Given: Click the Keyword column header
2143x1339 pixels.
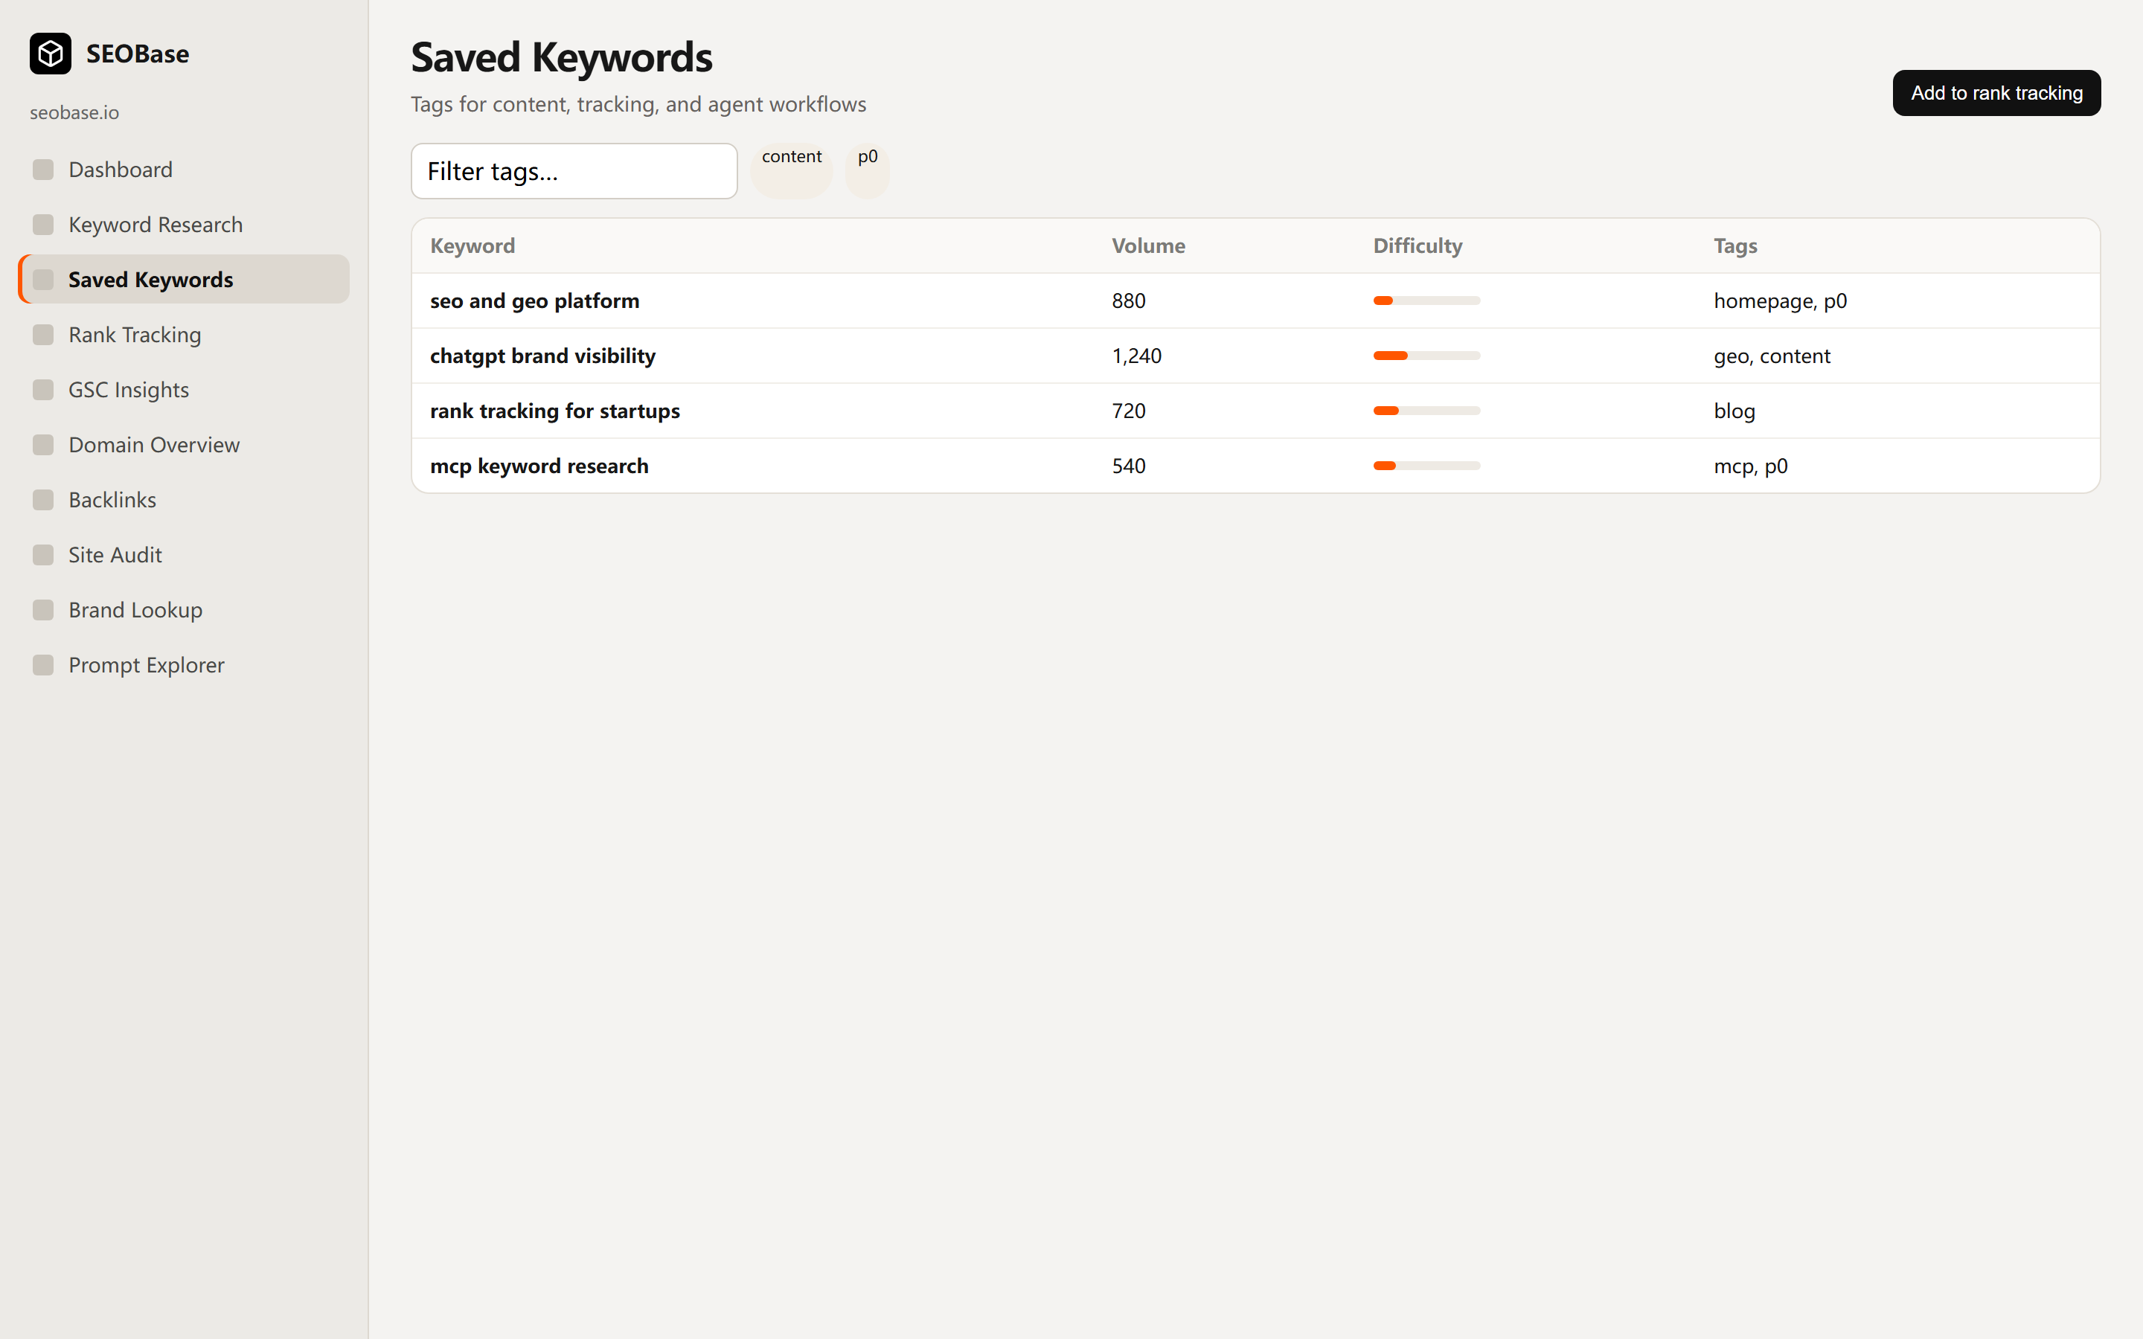Looking at the screenshot, I should 472,245.
